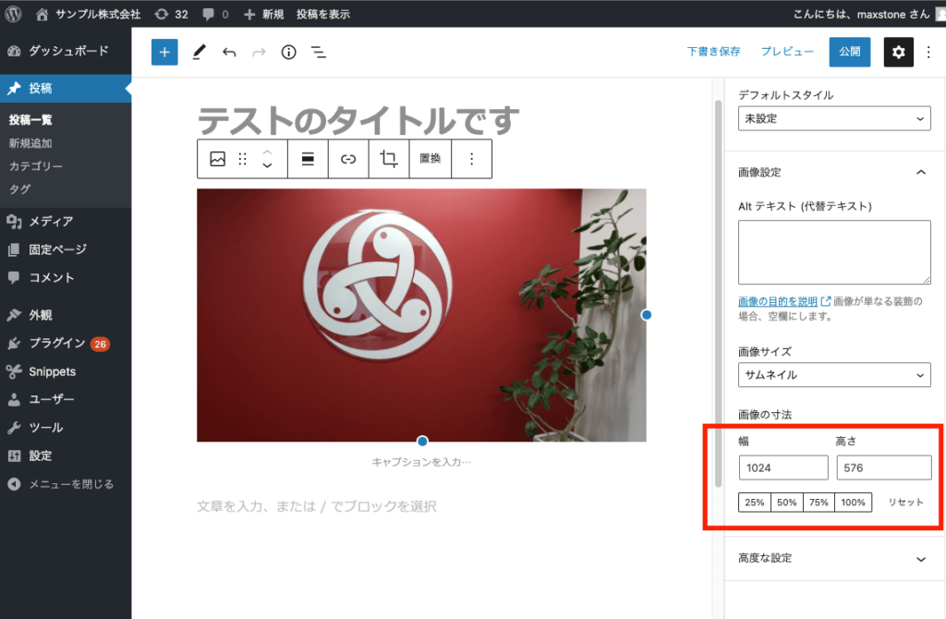Image resolution: width=946 pixels, height=619 pixels.
Task: Select the crop icon in the image toolbar
Action: point(387,159)
